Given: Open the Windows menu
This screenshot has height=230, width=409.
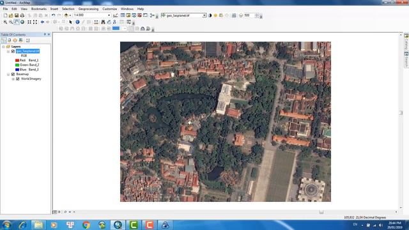Looking at the screenshot, I should [127, 9].
